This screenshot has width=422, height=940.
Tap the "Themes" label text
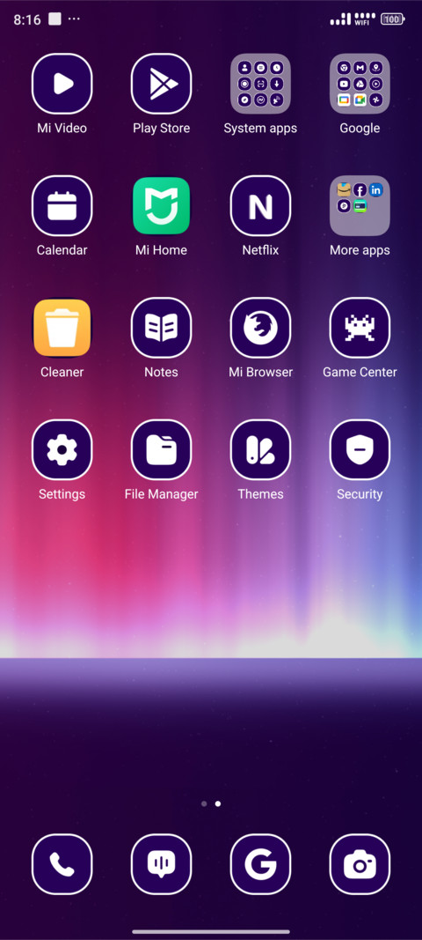point(260,494)
